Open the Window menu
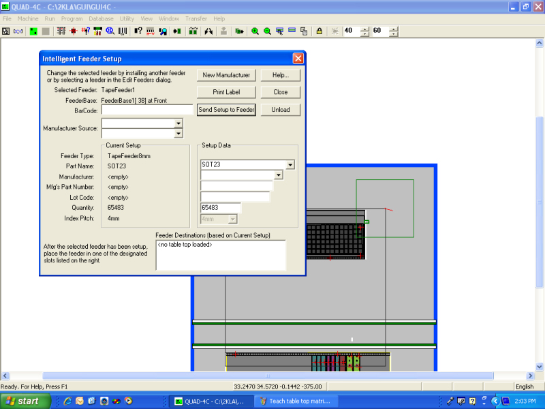This screenshot has height=409, width=545. (169, 19)
